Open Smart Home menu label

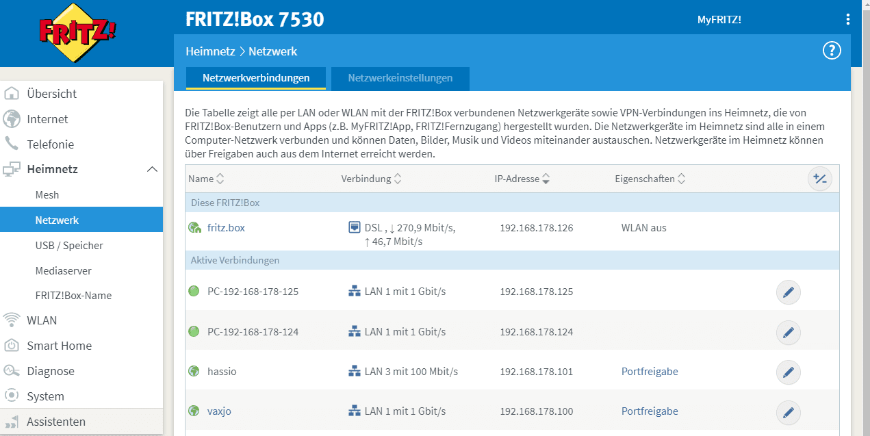click(x=59, y=346)
